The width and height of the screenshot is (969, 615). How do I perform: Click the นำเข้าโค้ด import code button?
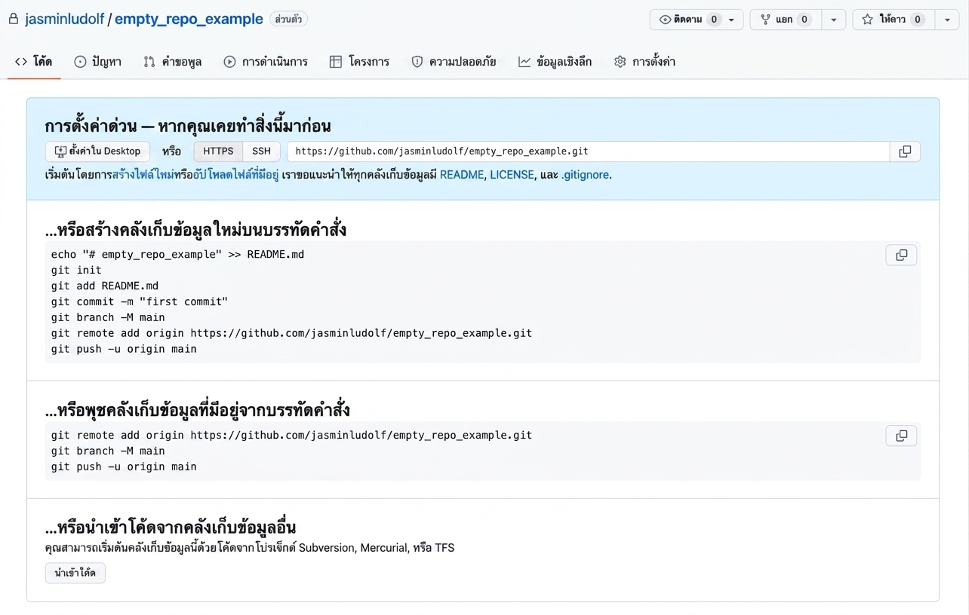(x=75, y=573)
